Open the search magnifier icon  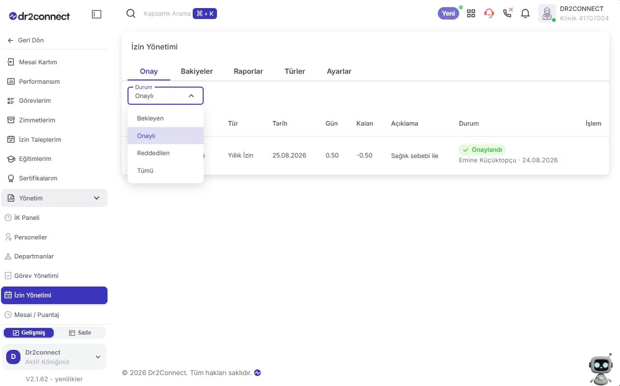point(131,13)
